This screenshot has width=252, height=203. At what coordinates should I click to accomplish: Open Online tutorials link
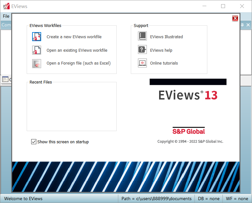[x=164, y=63]
